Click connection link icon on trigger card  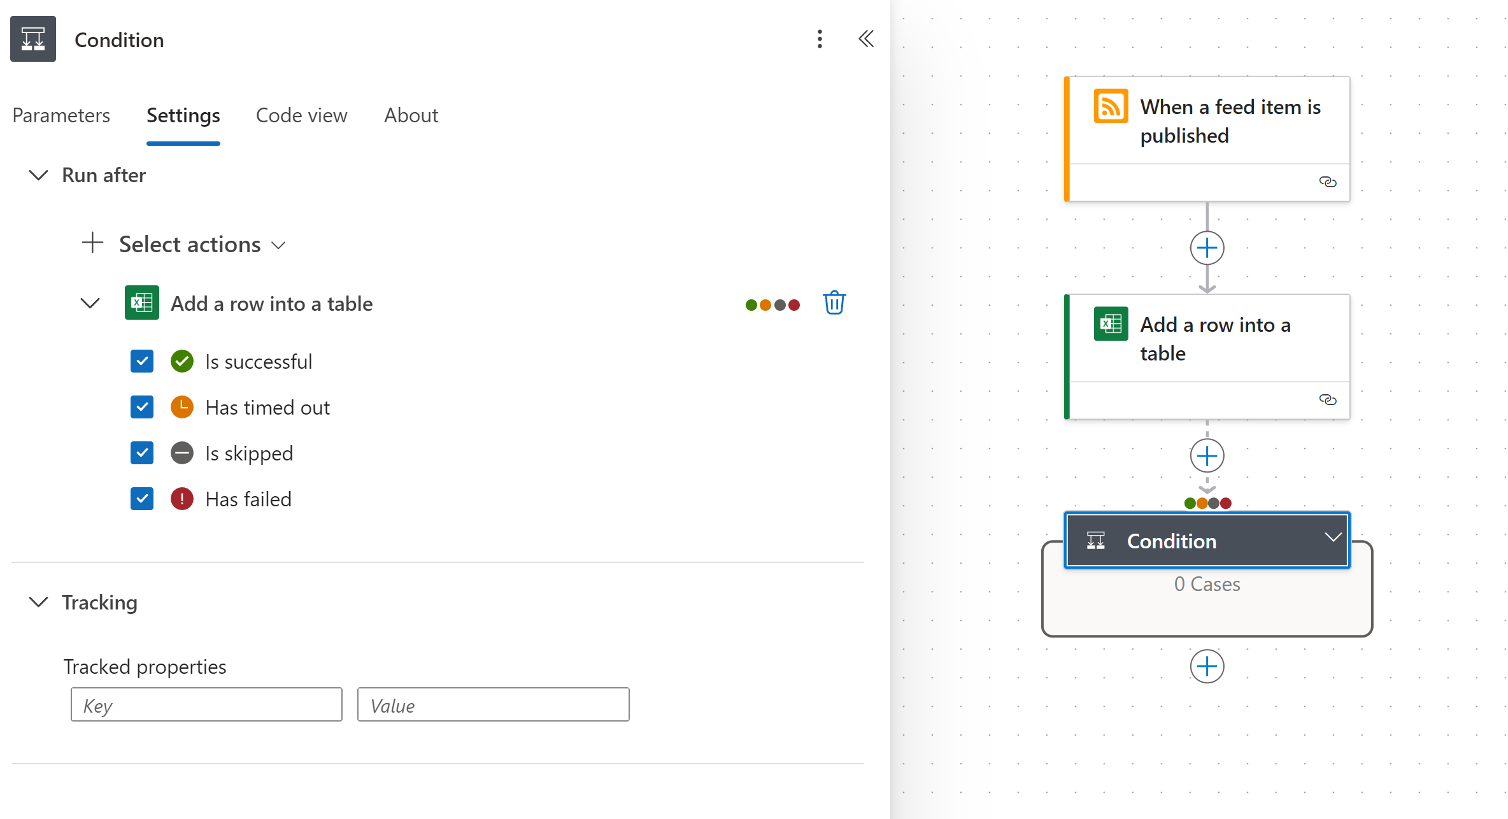tap(1327, 182)
